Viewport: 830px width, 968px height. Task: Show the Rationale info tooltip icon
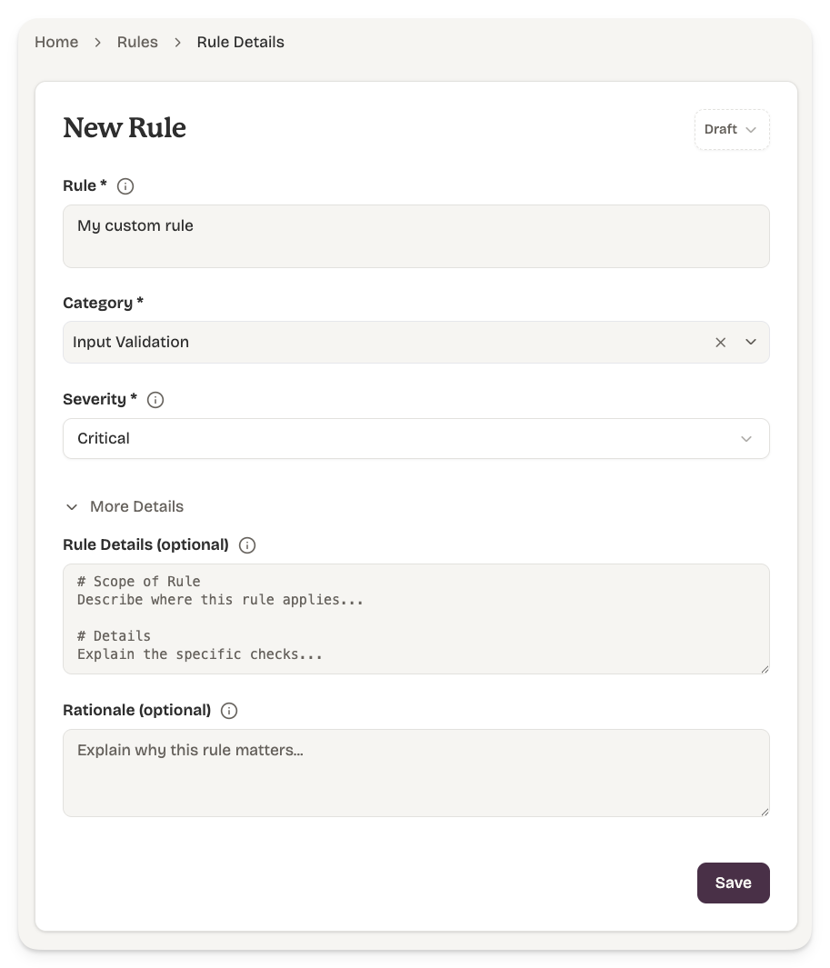229,711
